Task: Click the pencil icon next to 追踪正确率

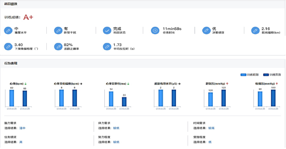Action: [x=58, y=47]
